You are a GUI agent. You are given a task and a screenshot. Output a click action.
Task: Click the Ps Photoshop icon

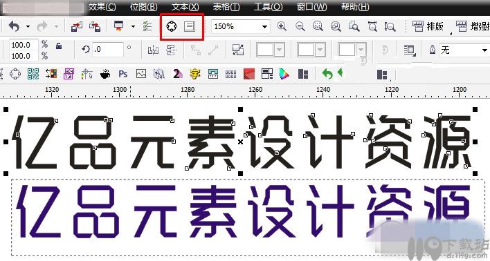coord(122,74)
